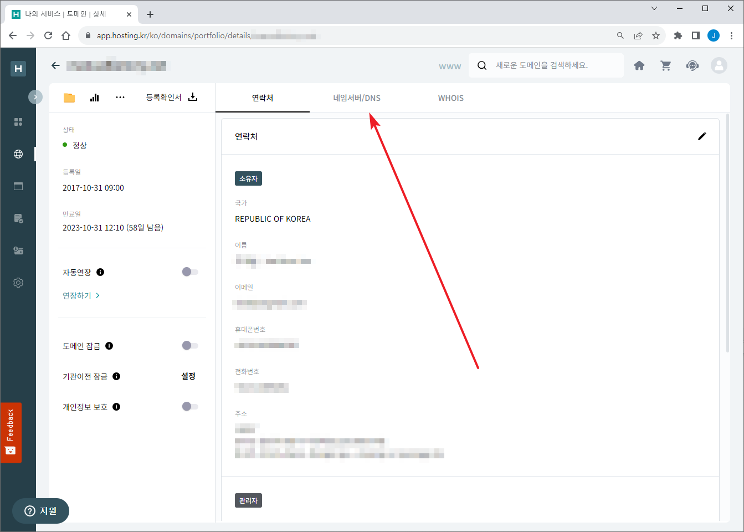
Task: Expand the sidebar with the arrow toggle
Action: click(x=35, y=97)
